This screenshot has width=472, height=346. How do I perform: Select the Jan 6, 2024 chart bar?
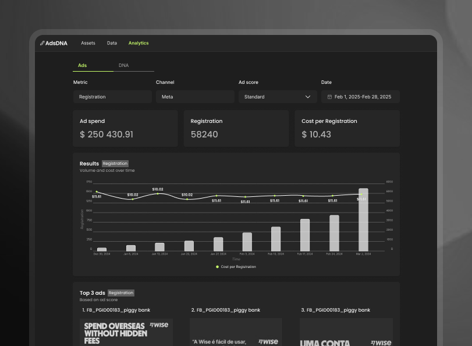(x=131, y=248)
